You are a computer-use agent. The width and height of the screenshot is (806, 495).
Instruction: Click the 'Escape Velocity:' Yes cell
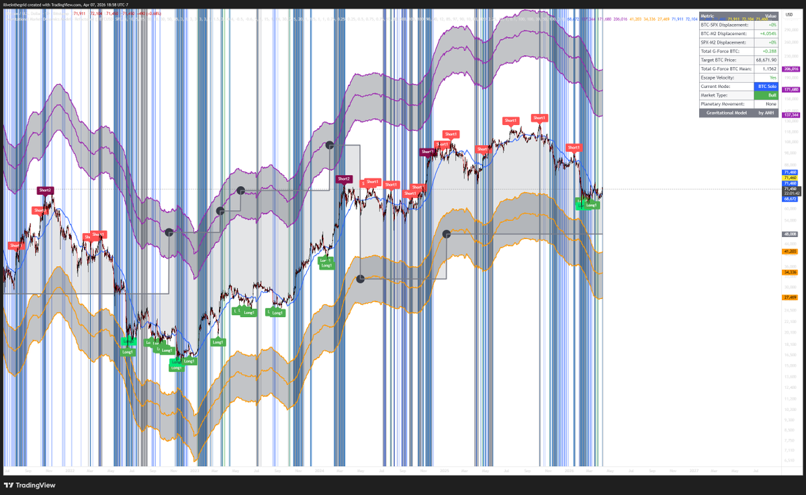pyautogui.click(x=768, y=78)
